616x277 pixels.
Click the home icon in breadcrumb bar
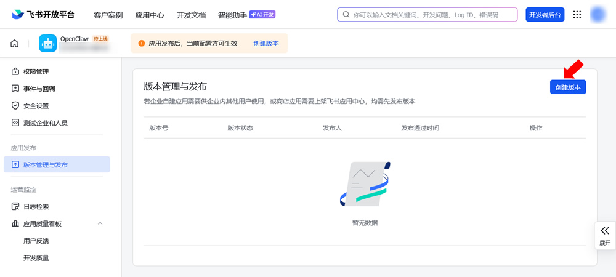tap(14, 43)
